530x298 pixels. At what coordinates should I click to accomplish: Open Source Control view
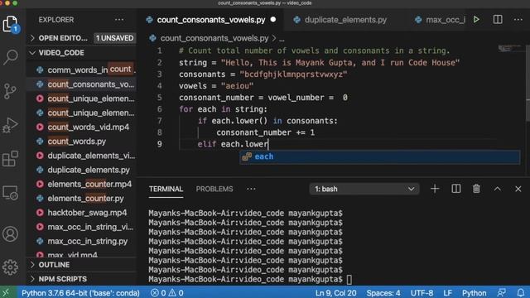coord(10,91)
